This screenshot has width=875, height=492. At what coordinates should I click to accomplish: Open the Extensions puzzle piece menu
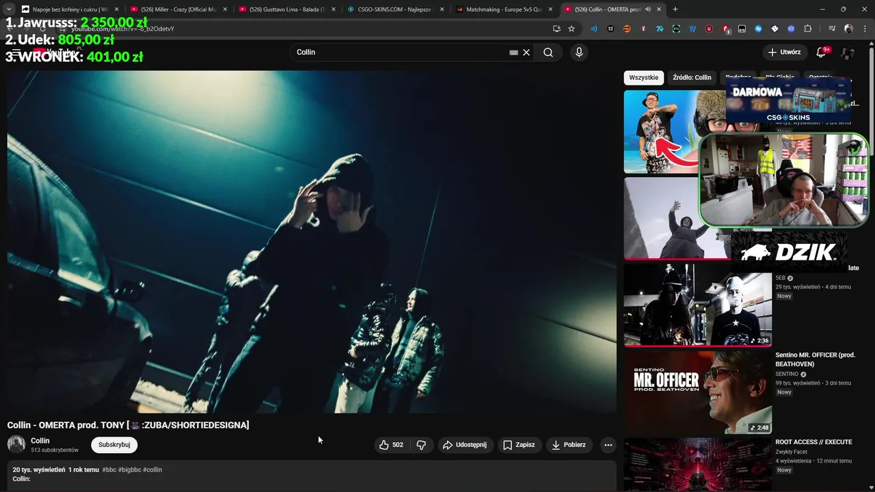pos(807,29)
